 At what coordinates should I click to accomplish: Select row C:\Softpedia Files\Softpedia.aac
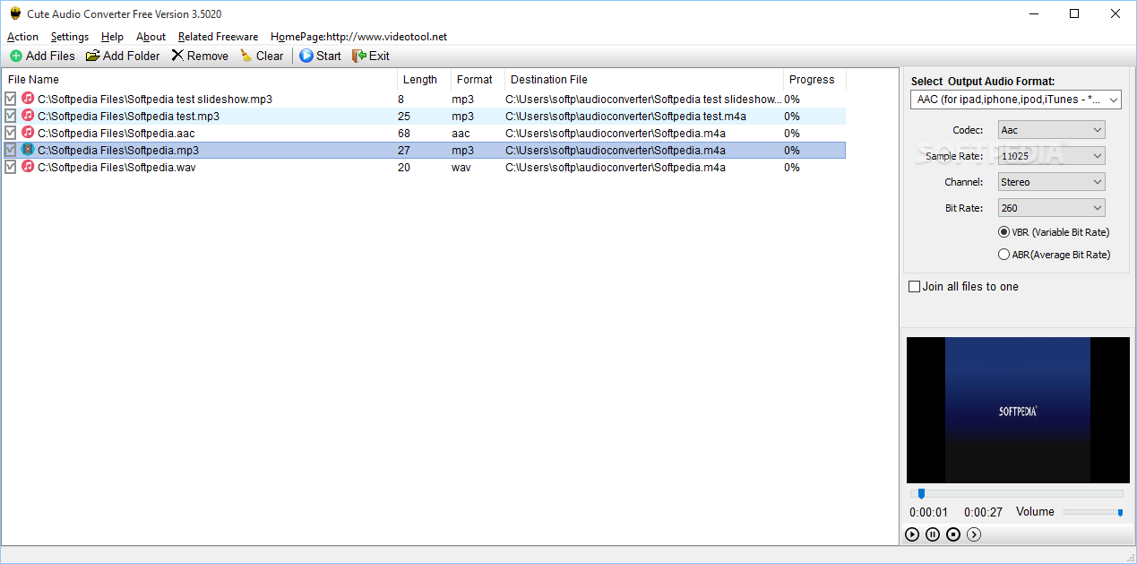(423, 133)
